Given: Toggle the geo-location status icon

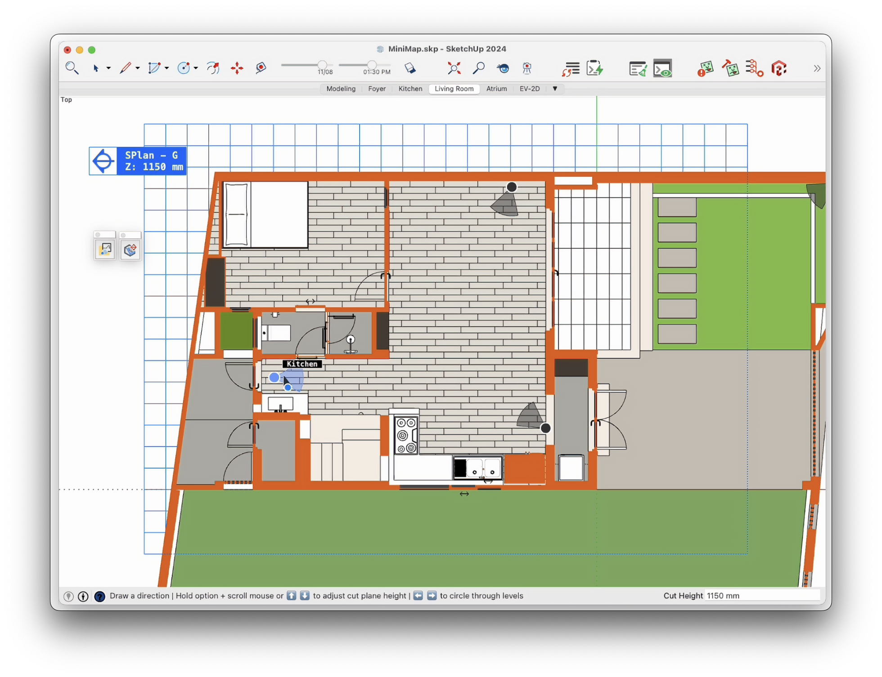Looking at the screenshot, I should [x=68, y=596].
